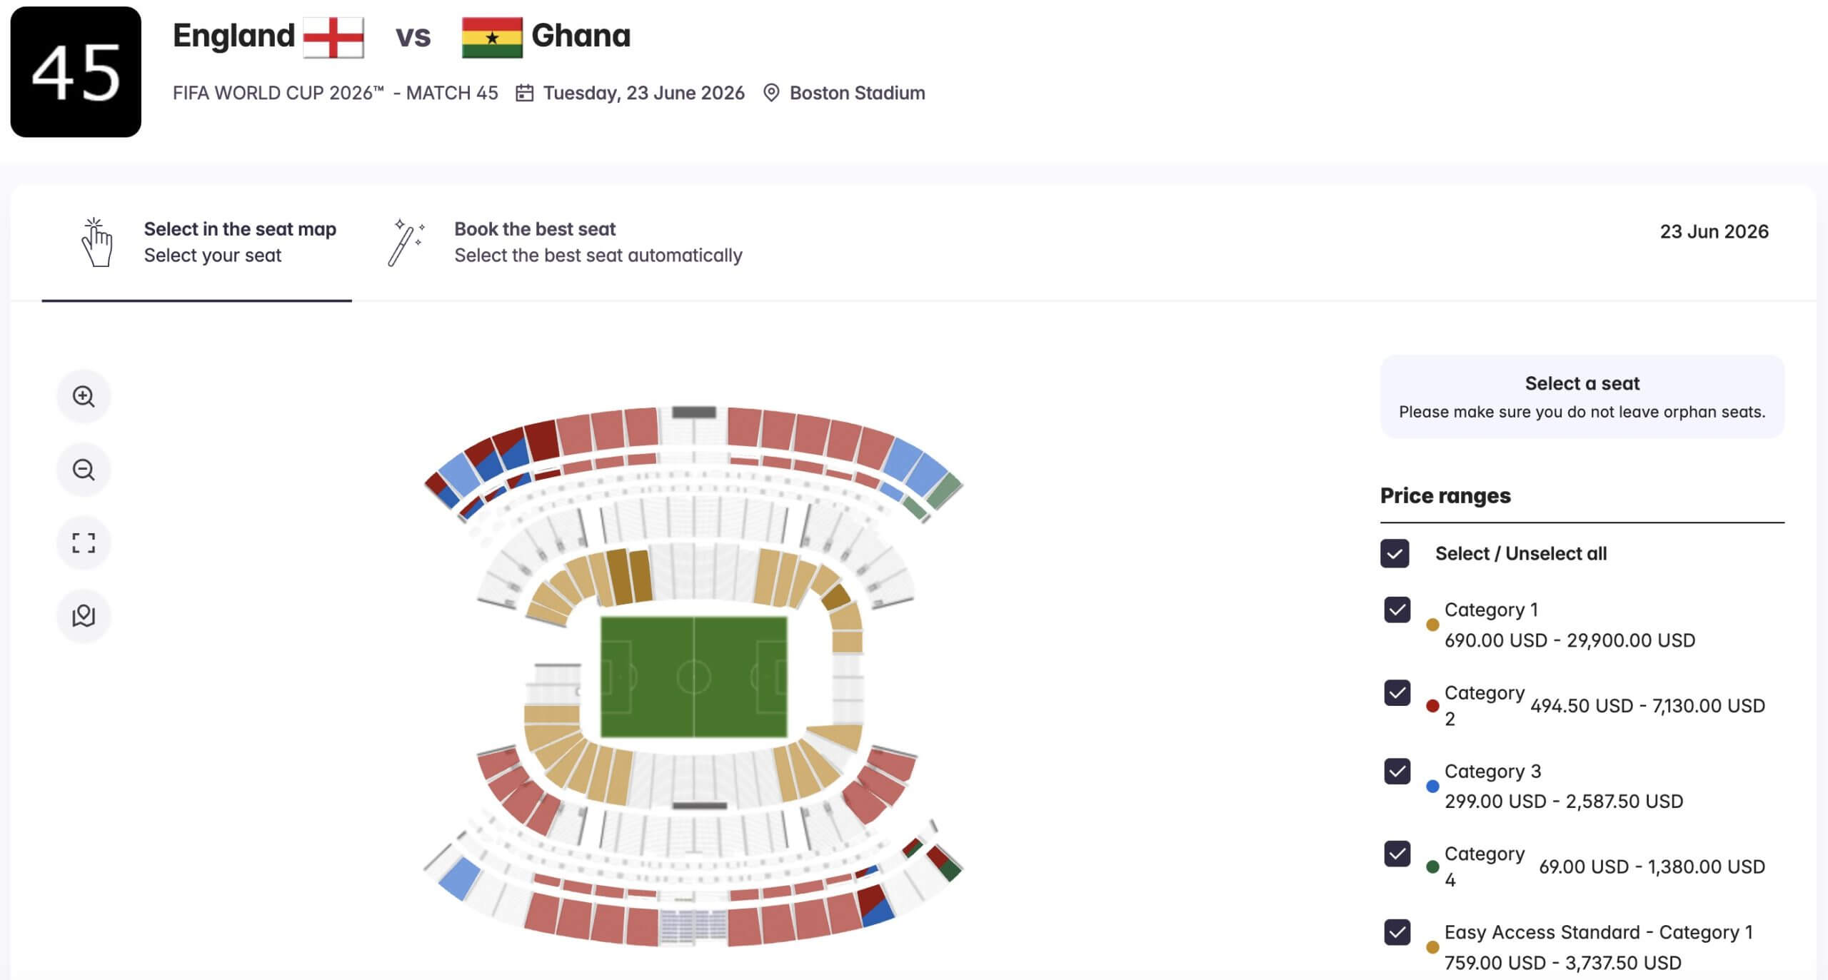The height and width of the screenshot is (980, 1828).
Task: Click the zoom out magnifier icon
Action: click(84, 470)
